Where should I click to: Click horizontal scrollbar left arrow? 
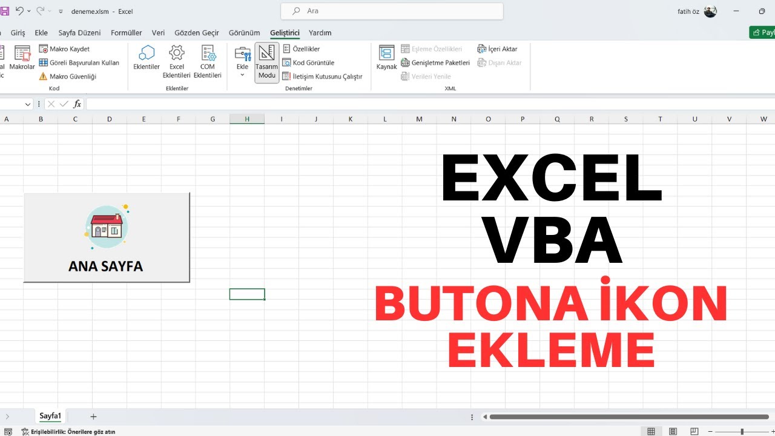(484, 417)
